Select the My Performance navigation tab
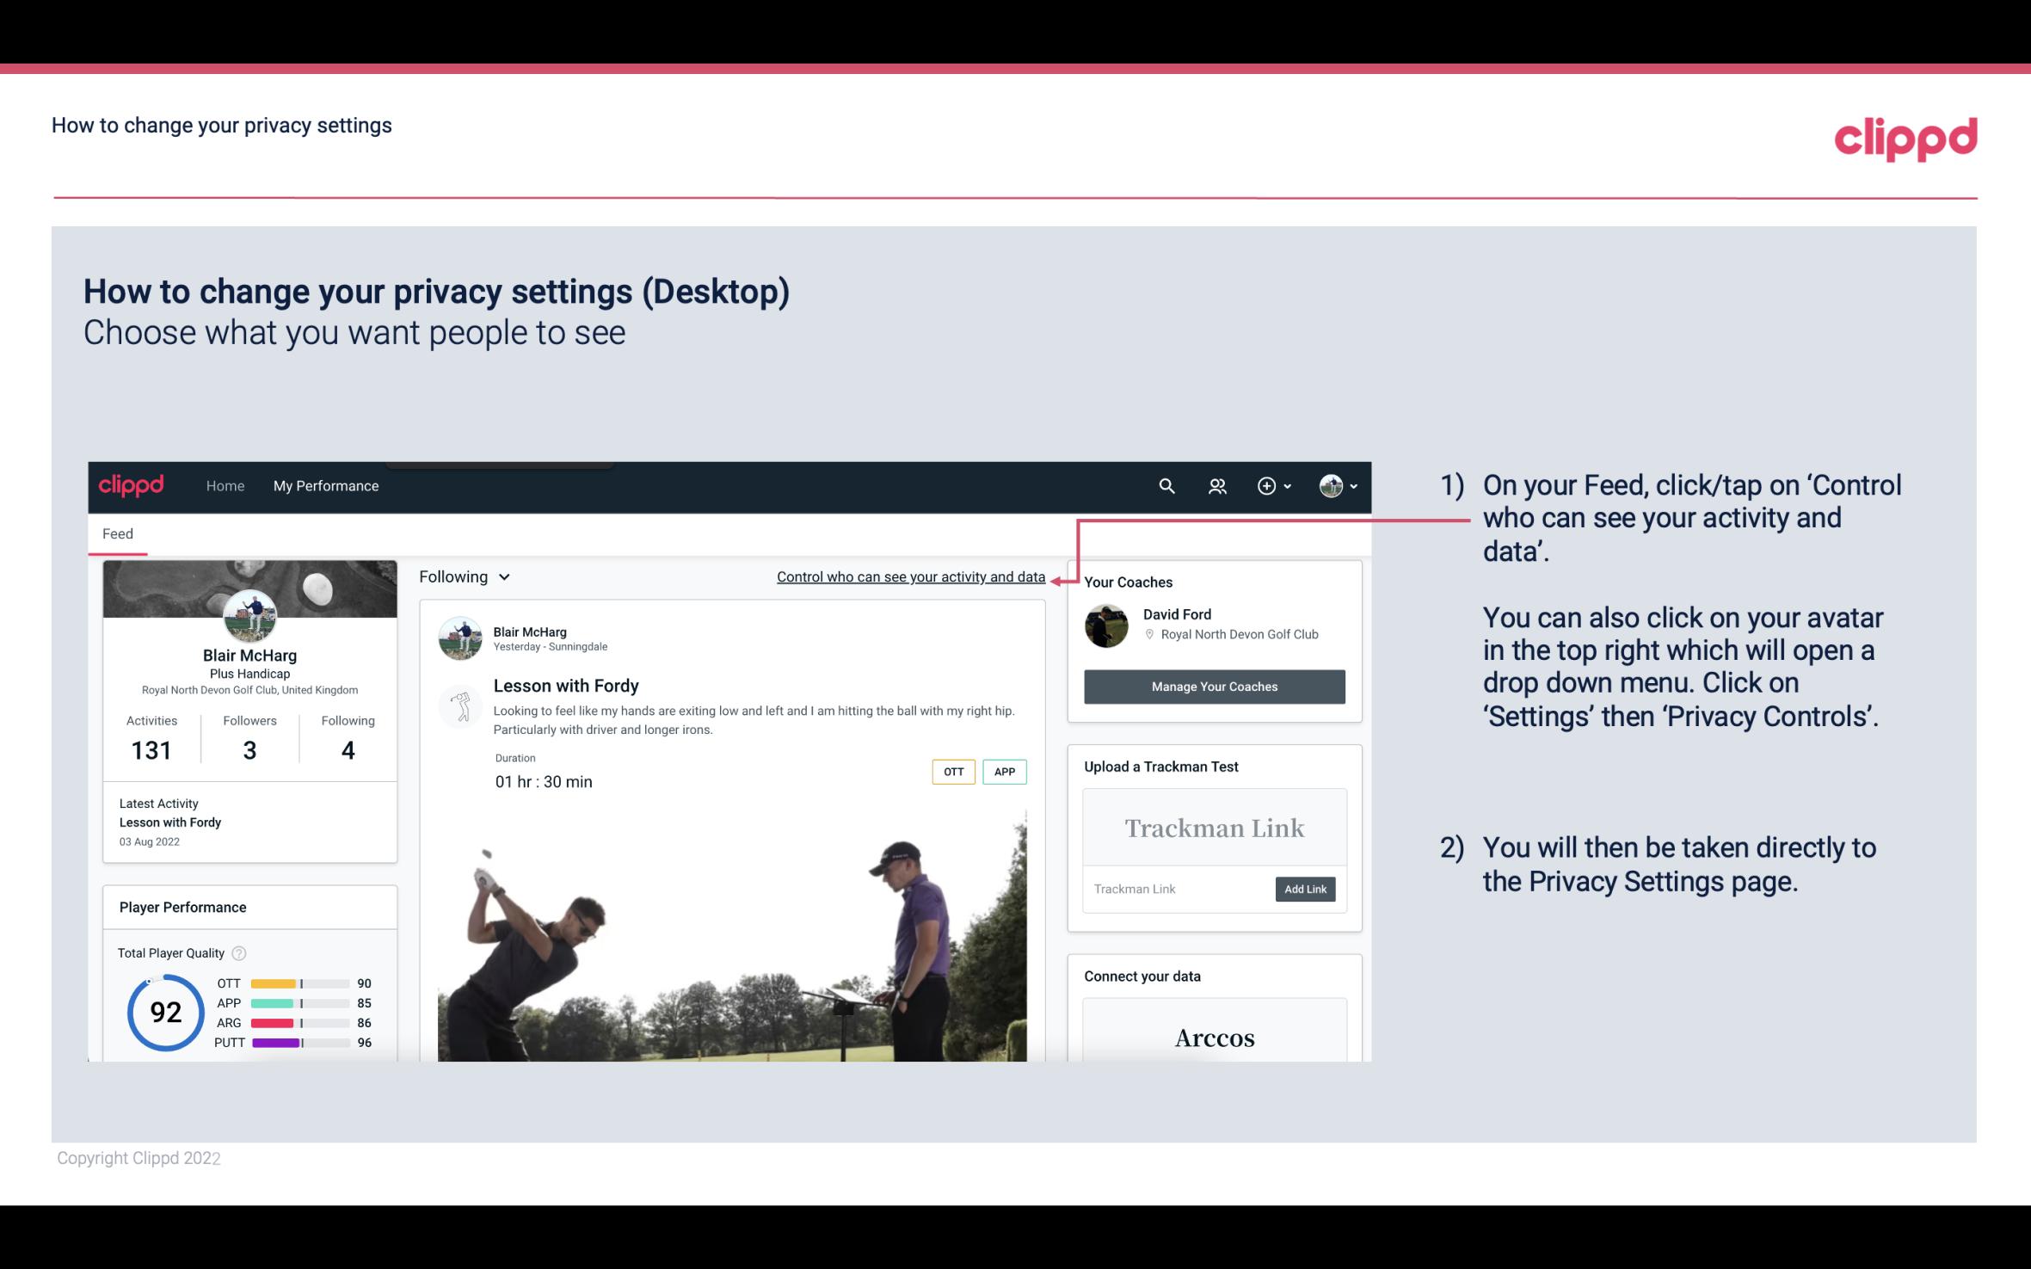Image resolution: width=2031 pixels, height=1269 pixels. pyautogui.click(x=324, y=485)
